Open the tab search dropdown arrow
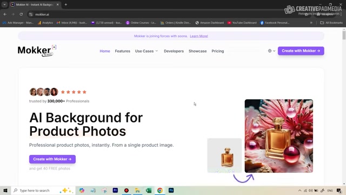The image size is (346, 195). (x=4, y=4)
